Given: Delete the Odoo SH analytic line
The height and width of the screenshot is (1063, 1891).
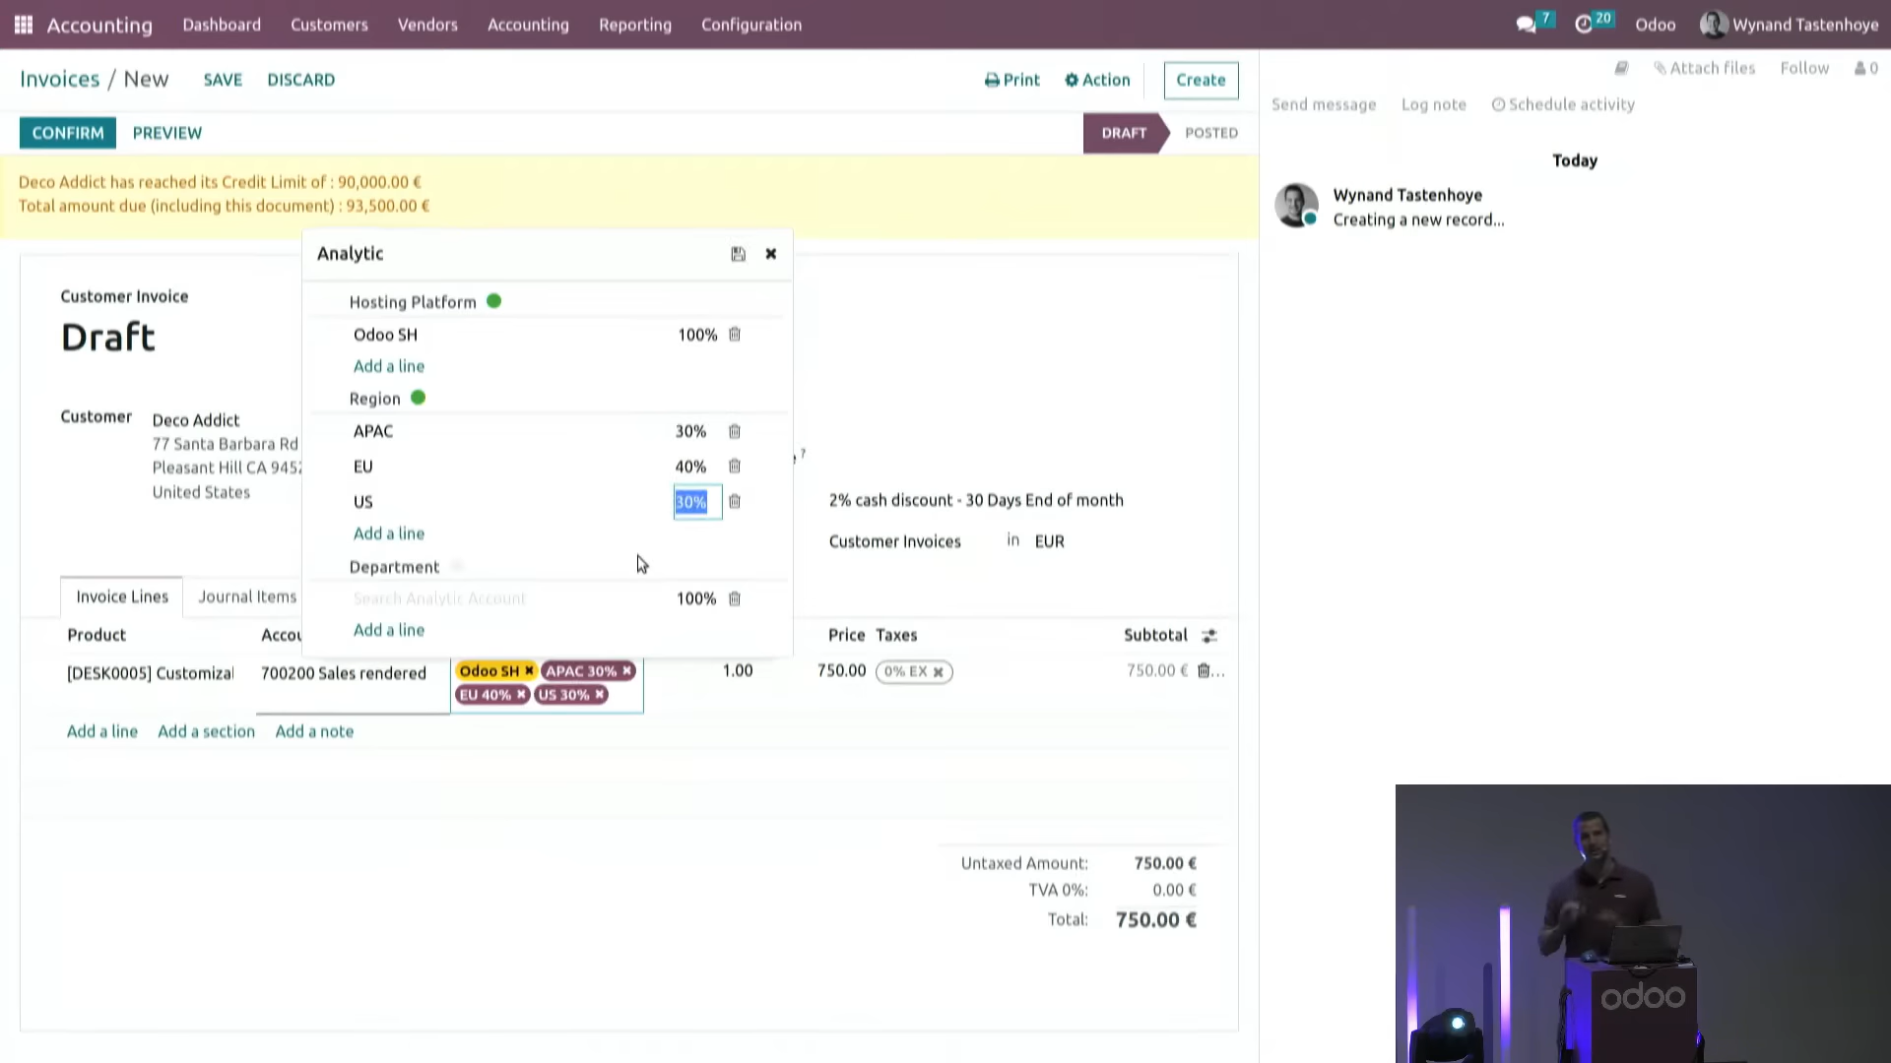Looking at the screenshot, I should (735, 335).
